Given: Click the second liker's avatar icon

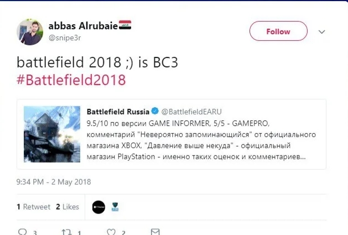Looking at the screenshot, I should [x=116, y=207].
